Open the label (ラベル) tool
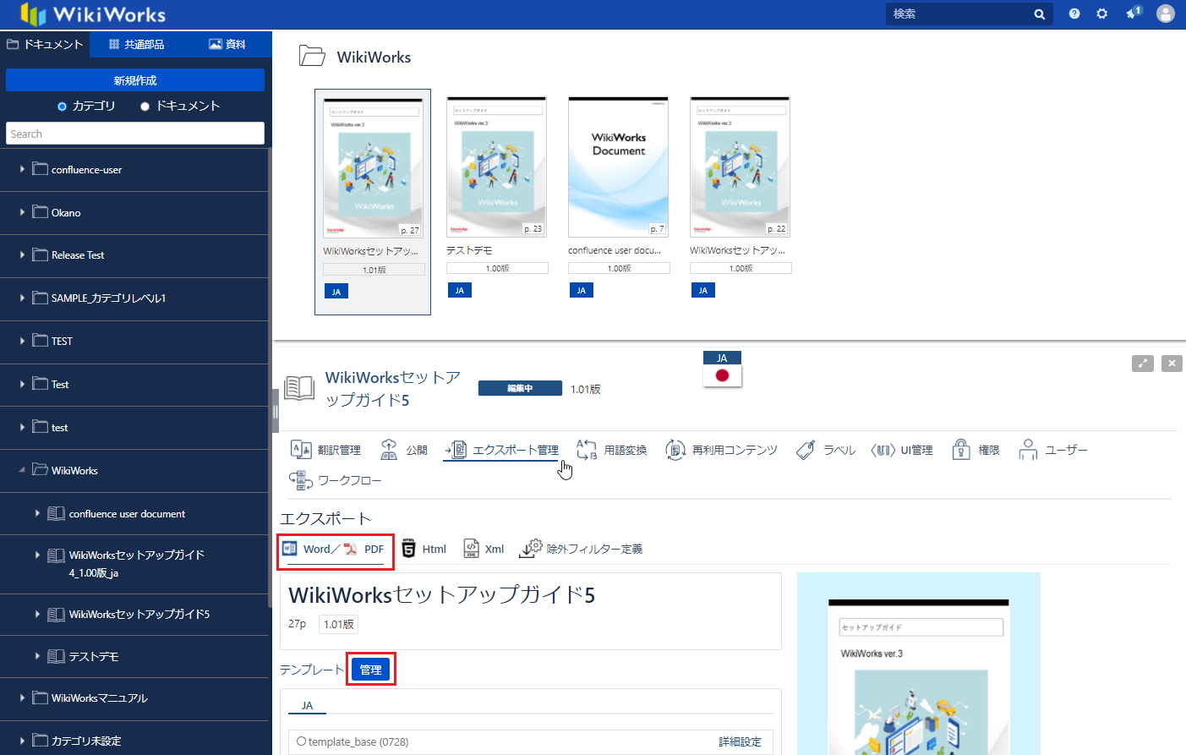The width and height of the screenshot is (1186, 755). [x=806, y=450]
